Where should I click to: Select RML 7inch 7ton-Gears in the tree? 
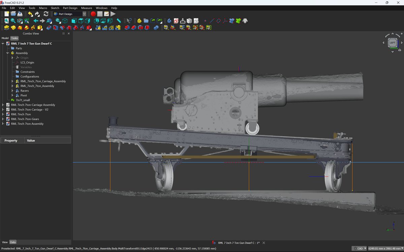tap(25, 119)
